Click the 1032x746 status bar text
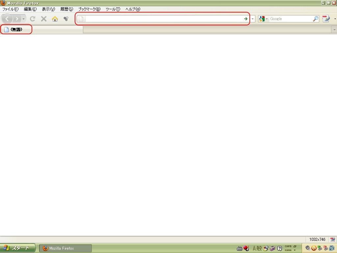This screenshot has height=253, width=337. point(317,239)
